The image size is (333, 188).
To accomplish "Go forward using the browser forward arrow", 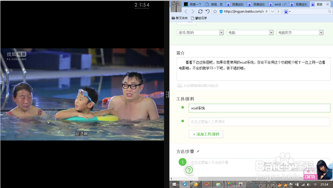I will (x=193, y=12).
